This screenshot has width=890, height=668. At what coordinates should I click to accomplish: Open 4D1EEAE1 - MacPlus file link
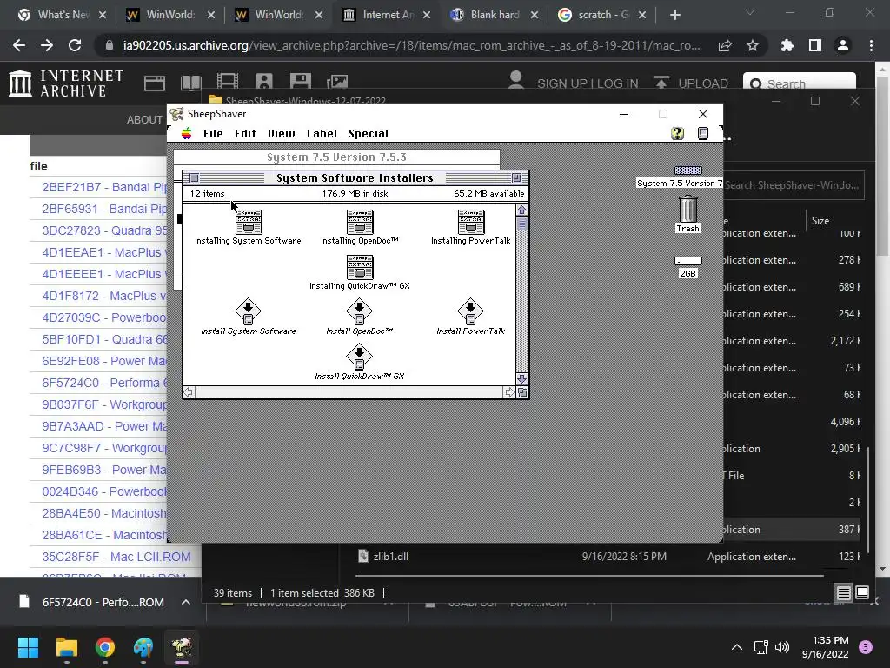tap(104, 252)
